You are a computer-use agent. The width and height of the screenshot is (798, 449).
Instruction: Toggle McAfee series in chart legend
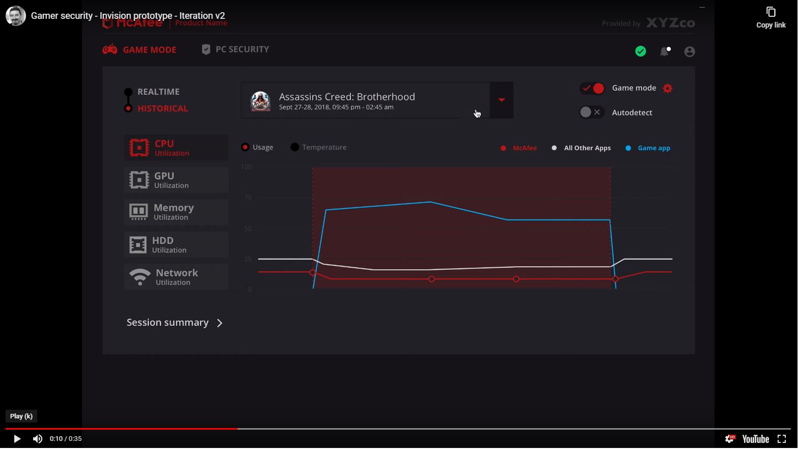[x=518, y=148]
